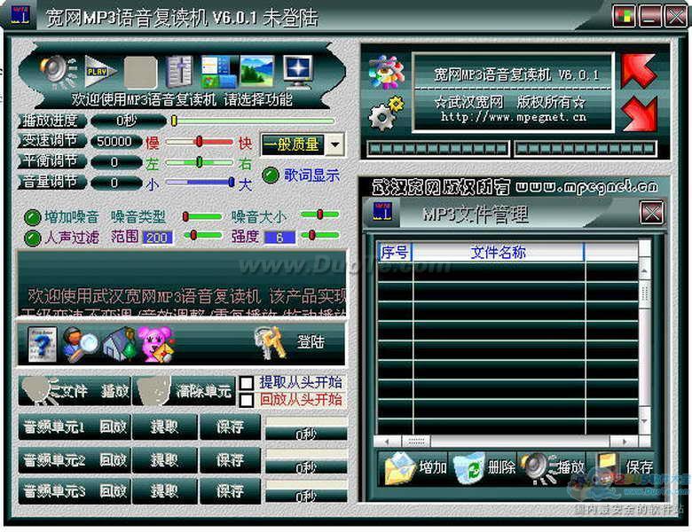
Task: Click 提取 in the 音频单元3 row
Action: [165, 491]
